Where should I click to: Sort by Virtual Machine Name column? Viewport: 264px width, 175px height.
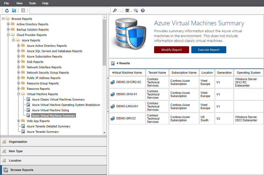[127, 73]
